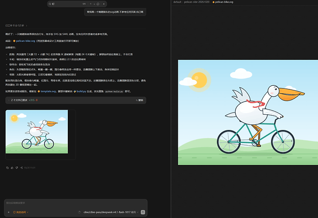Screen dimensions: 318x218
Task: Go to previous match with up arrow
Action: [x=91, y=4]
